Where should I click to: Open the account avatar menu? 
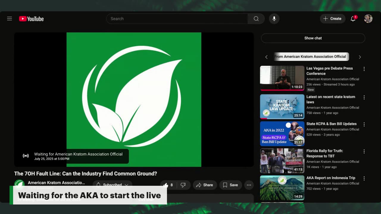pos(368,19)
